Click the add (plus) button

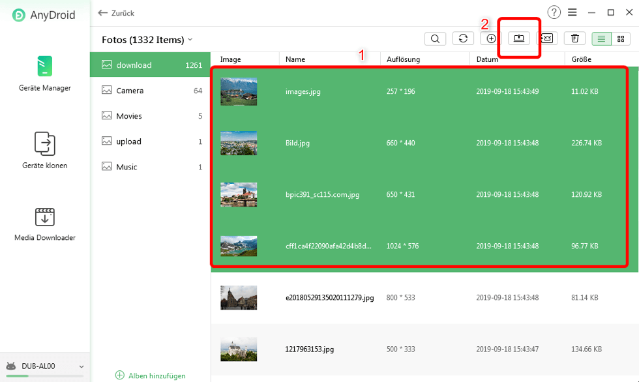pyautogui.click(x=491, y=38)
